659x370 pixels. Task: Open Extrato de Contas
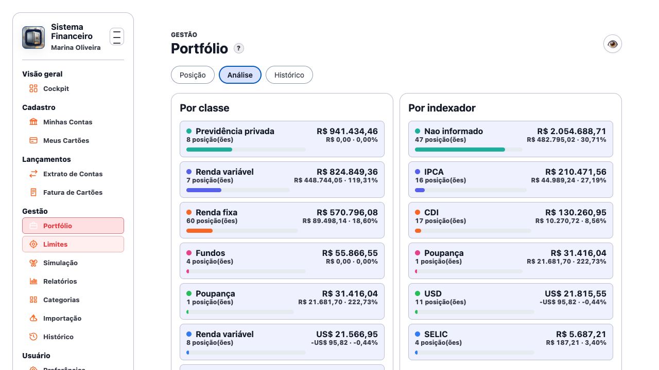73,174
